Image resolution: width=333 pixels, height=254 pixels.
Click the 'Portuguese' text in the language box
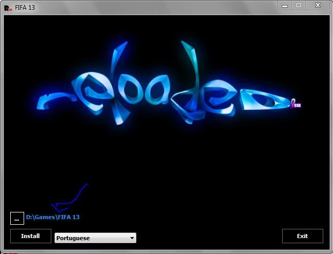click(73, 238)
